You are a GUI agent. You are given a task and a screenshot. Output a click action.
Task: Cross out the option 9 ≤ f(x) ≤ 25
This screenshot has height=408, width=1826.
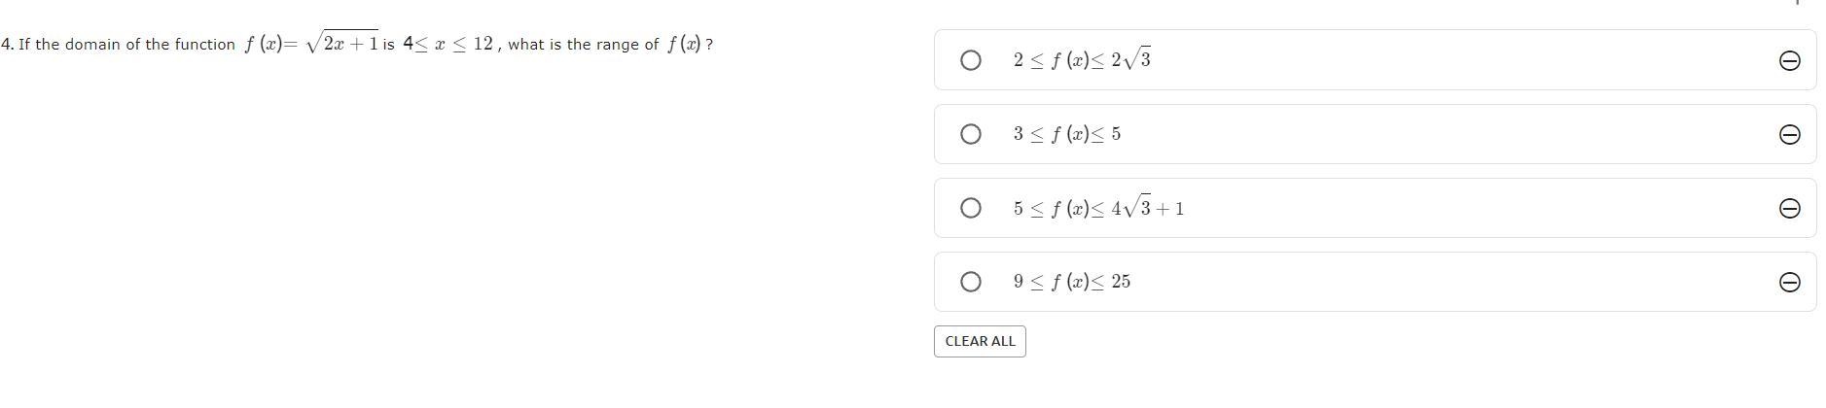(1788, 283)
